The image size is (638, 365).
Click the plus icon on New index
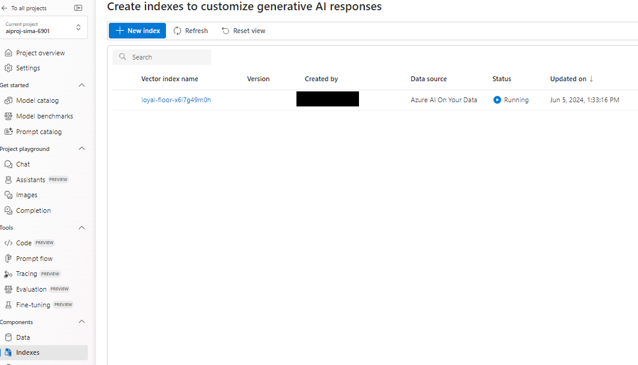[120, 31]
